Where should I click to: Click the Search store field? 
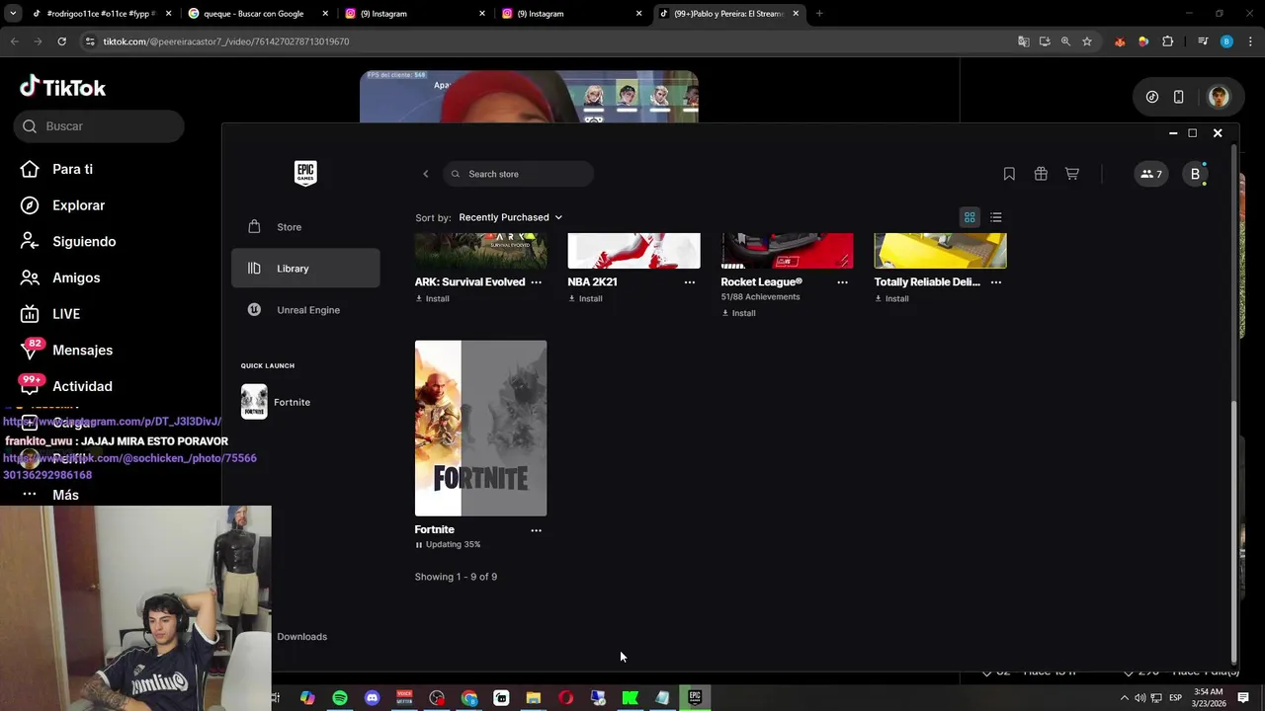(x=518, y=174)
